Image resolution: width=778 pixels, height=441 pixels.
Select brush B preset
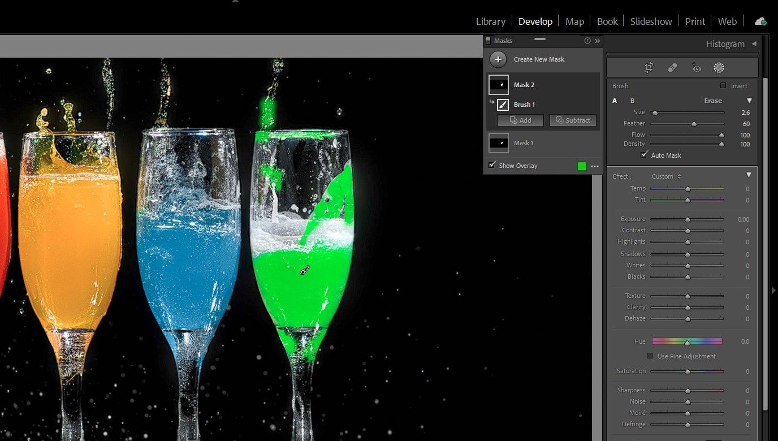click(633, 101)
